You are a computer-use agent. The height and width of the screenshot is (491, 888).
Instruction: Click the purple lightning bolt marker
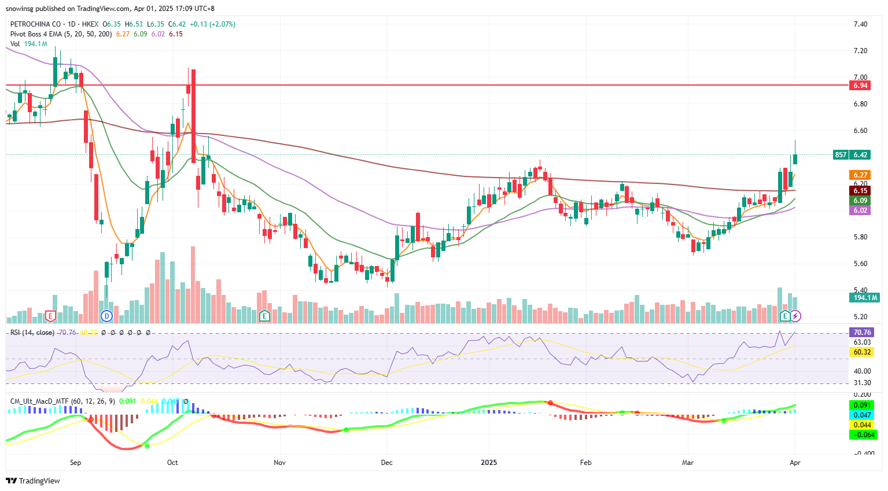(x=795, y=316)
